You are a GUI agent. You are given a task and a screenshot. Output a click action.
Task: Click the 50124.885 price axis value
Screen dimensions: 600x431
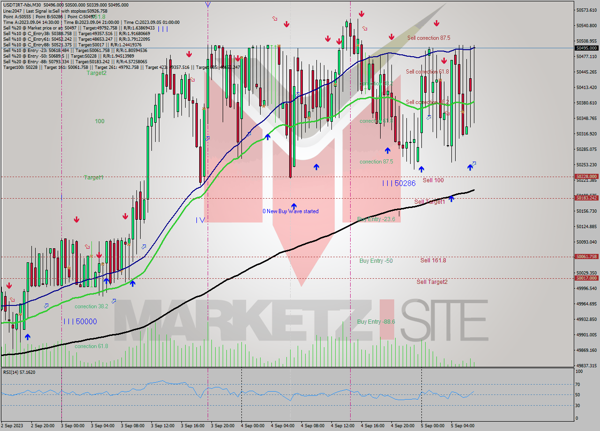point(586,226)
